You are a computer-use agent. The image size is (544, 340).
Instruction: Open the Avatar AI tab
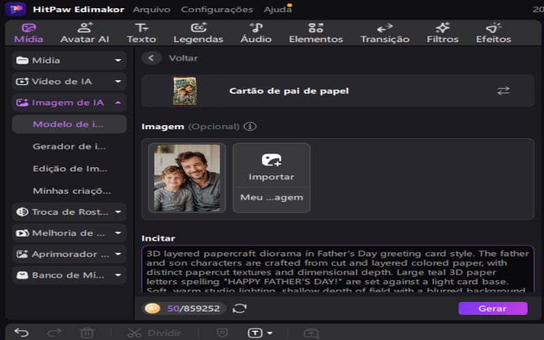click(84, 33)
